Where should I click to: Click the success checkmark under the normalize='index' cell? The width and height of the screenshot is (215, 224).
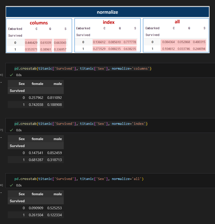point(11,130)
